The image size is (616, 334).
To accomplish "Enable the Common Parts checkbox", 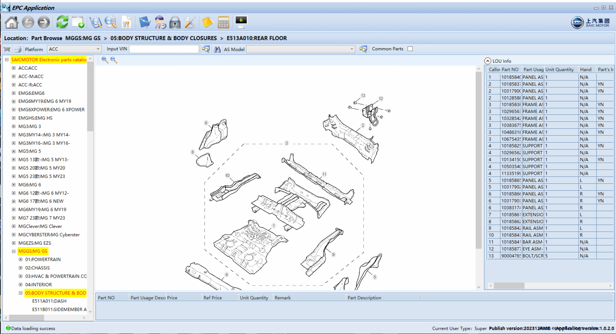I will pyautogui.click(x=410, y=49).
